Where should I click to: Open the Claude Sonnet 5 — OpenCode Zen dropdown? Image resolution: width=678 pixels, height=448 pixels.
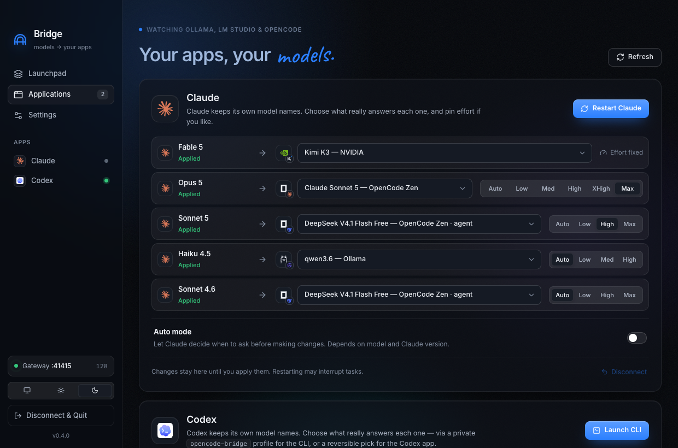coord(385,188)
